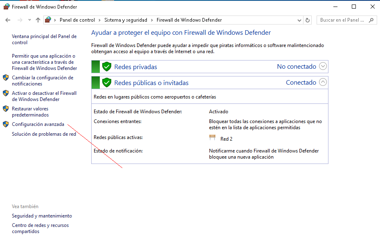
Task: Go up one level with up arrow
Action: pyautogui.click(x=38, y=20)
